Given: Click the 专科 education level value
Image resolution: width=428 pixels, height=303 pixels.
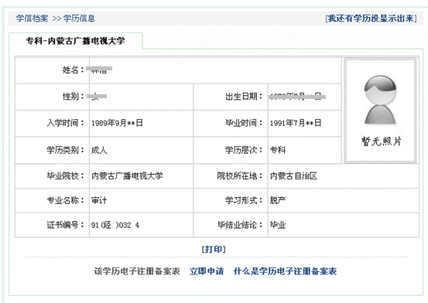Looking at the screenshot, I should click(278, 150).
